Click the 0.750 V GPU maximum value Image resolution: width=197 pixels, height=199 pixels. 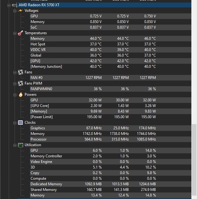(150, 16)
